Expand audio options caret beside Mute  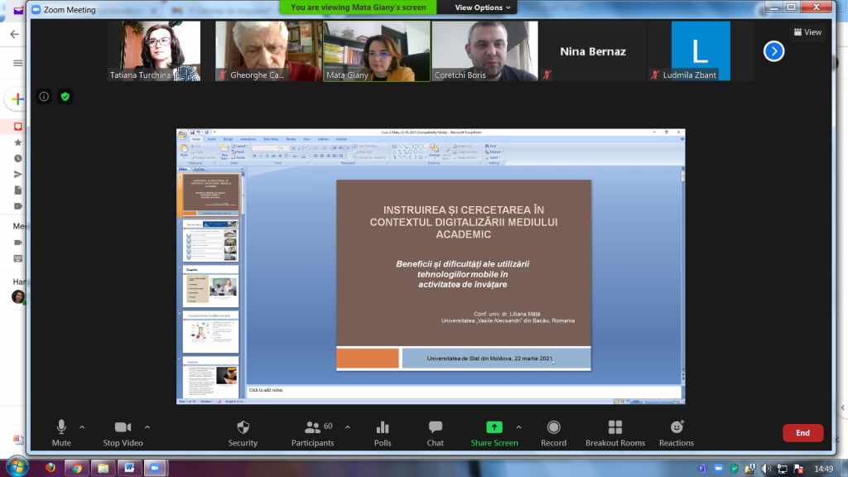click(x=82, y=427)
